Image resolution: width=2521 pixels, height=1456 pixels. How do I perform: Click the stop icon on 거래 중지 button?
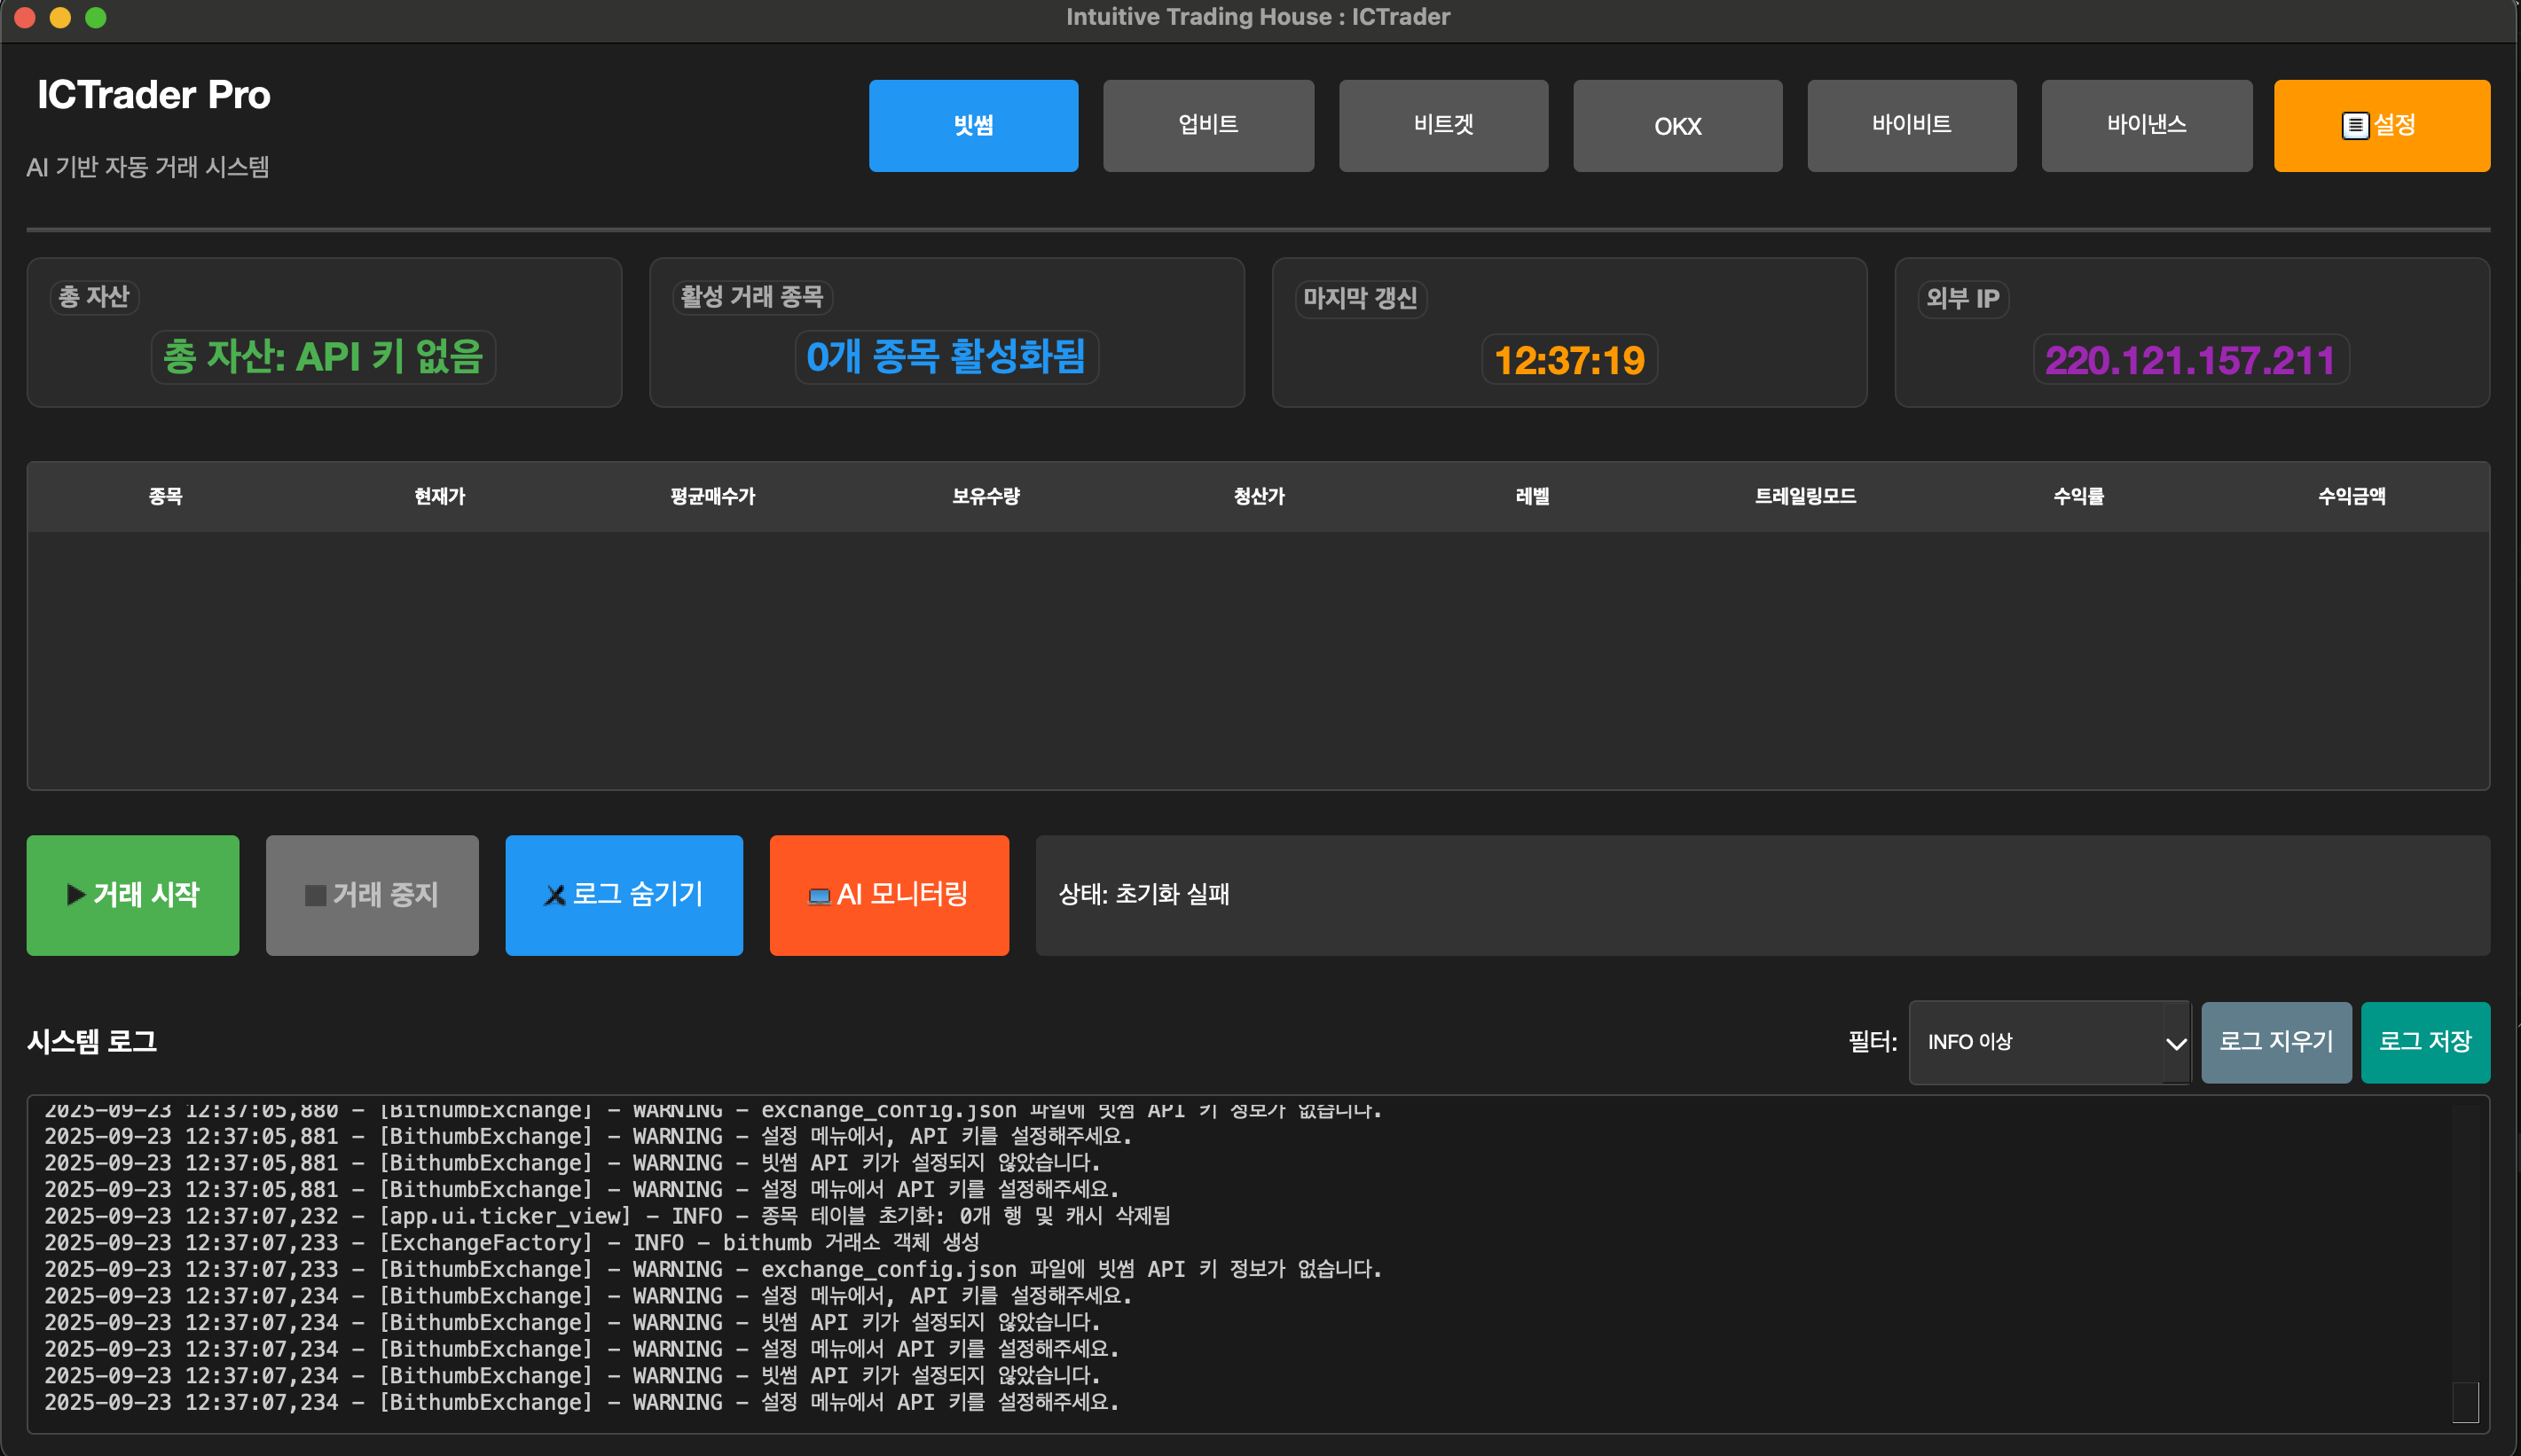coord(314,895)
